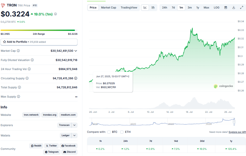
Task: Open the Reddit community link
Action: pos(36,146)
